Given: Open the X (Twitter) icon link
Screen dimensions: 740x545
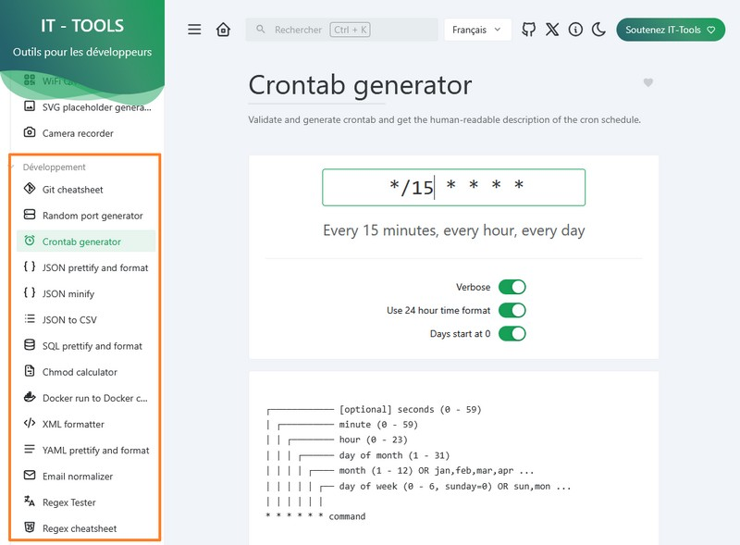Looking at the screenshot, I should [552, 30].
